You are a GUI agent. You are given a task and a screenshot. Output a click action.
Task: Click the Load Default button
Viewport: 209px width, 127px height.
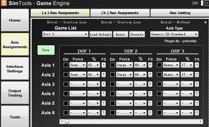pos(101,34)
